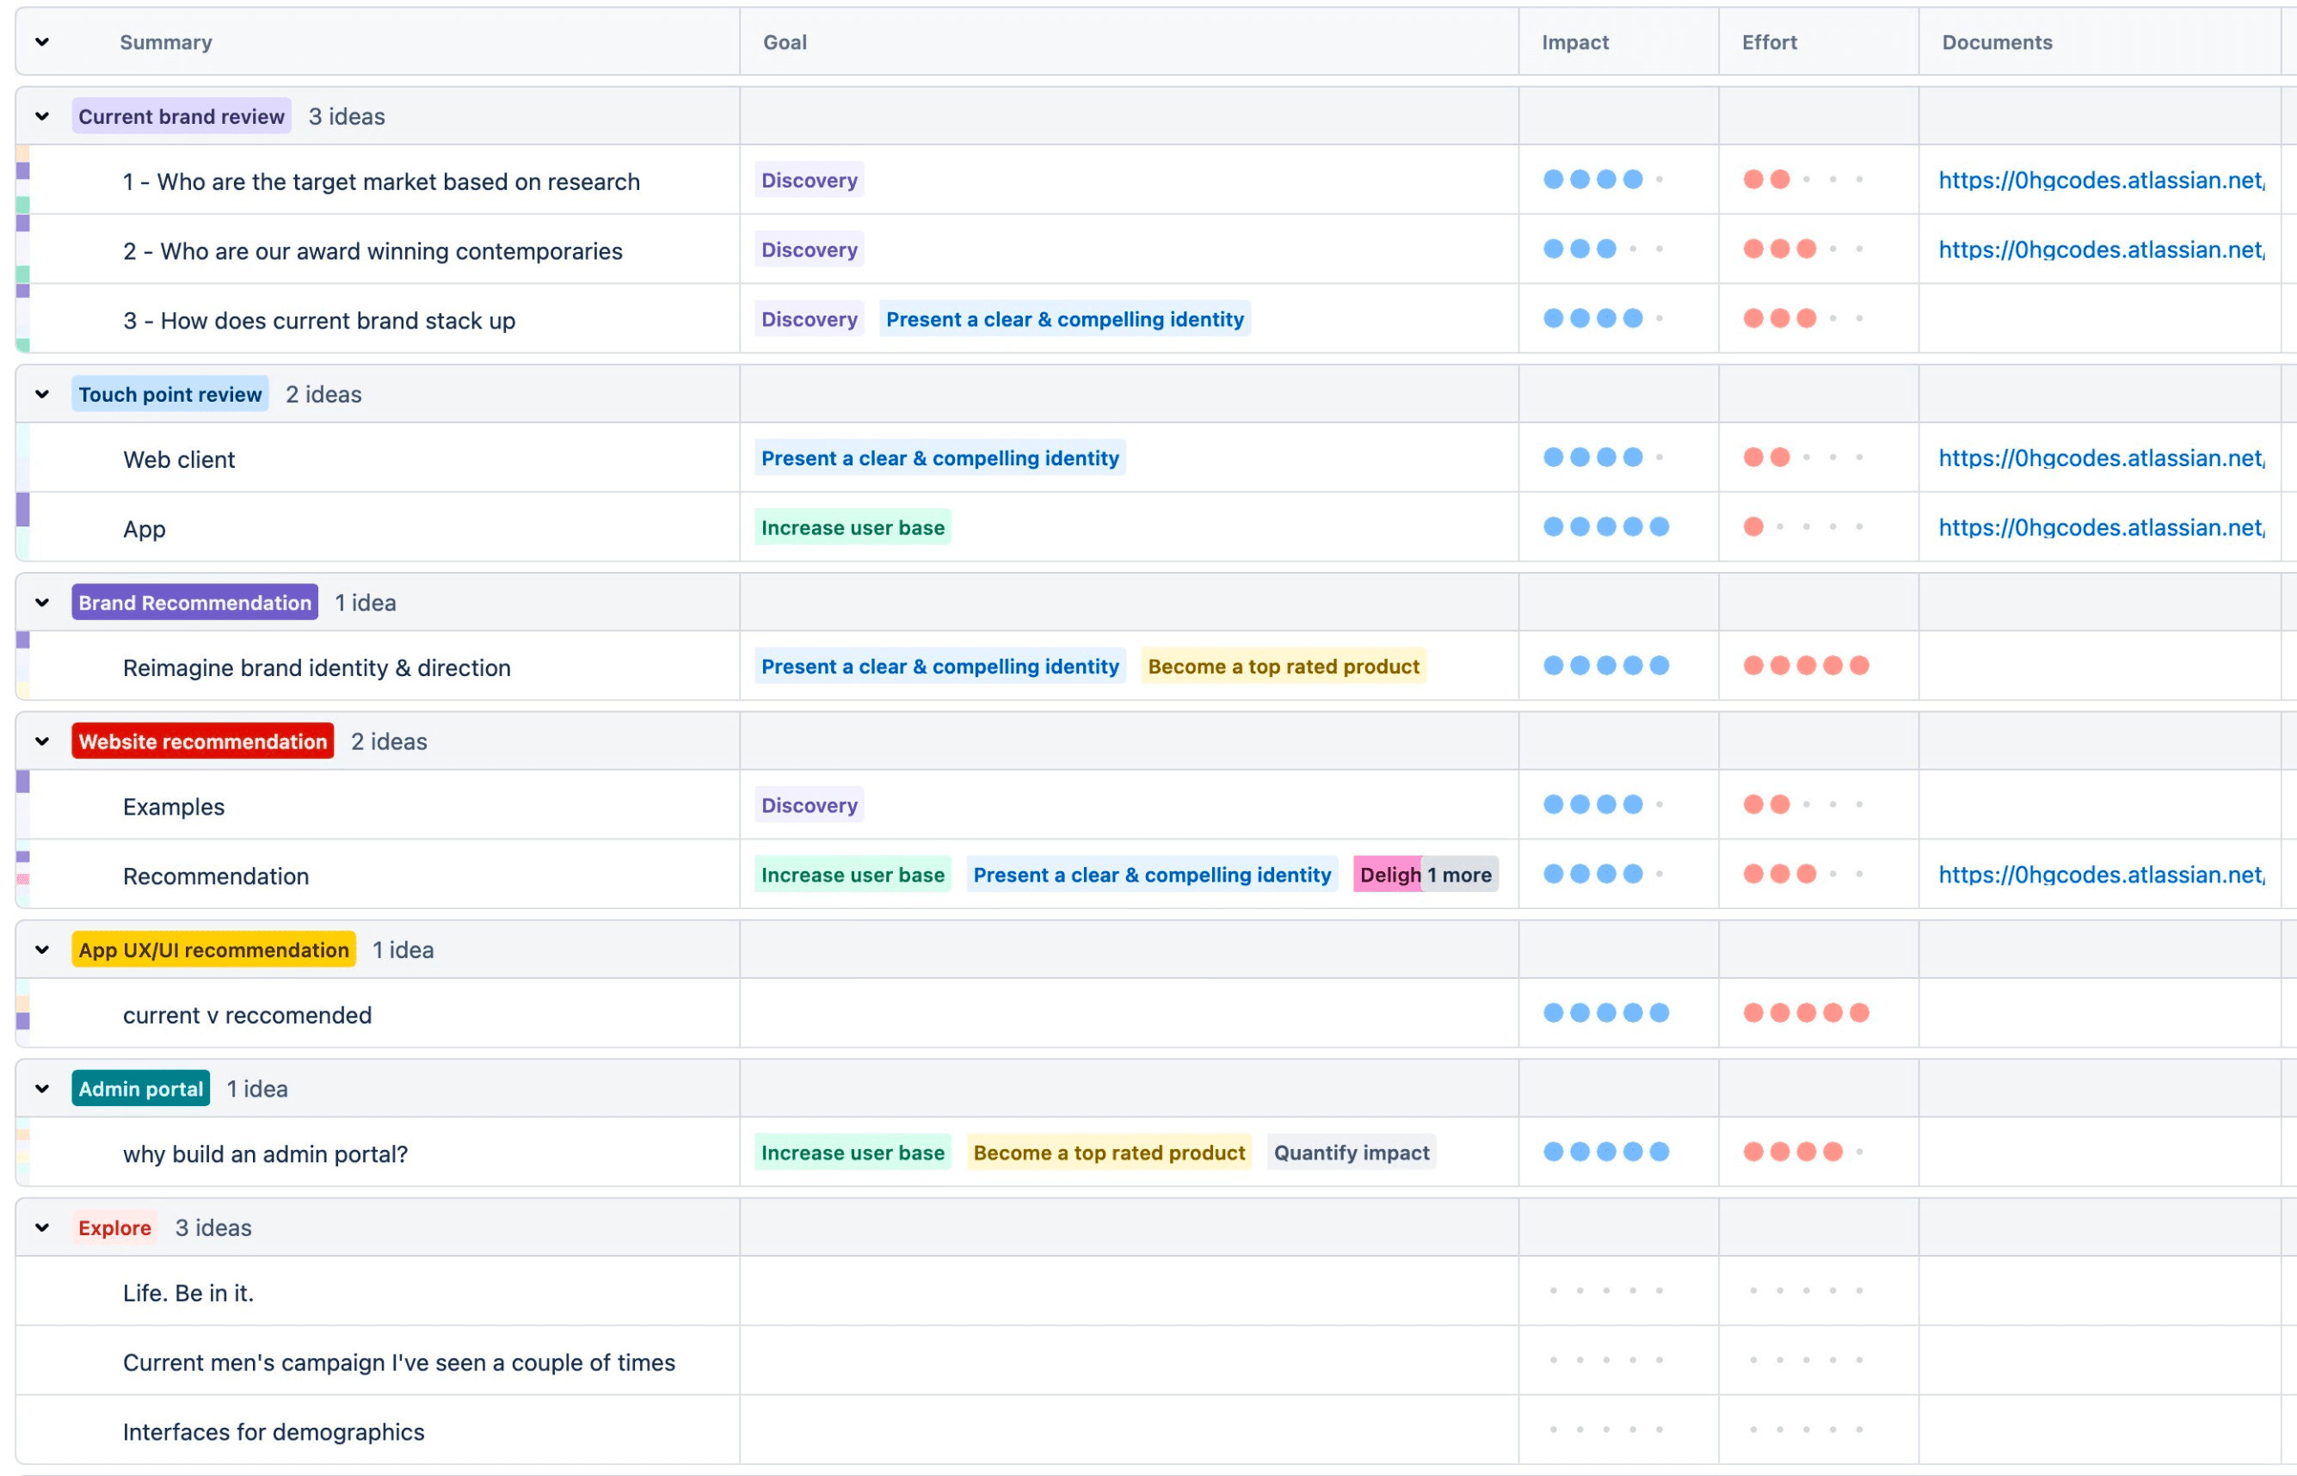This screenshot has height=1476, width=2297.
Task: Open document link for award winning contemporaries
Action: [x=2102, y=250]
